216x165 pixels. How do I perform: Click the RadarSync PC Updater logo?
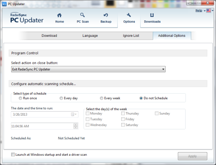27,18
